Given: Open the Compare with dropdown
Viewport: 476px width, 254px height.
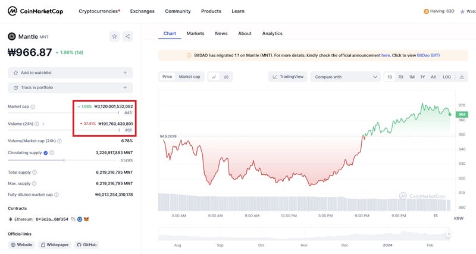Looking at the screenshot, I should point(345,77).
